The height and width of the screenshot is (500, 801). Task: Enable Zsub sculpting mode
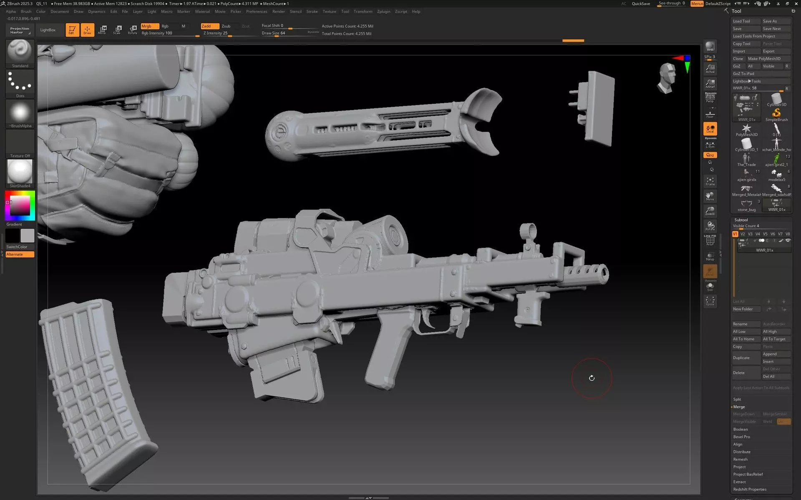[226, 26]
